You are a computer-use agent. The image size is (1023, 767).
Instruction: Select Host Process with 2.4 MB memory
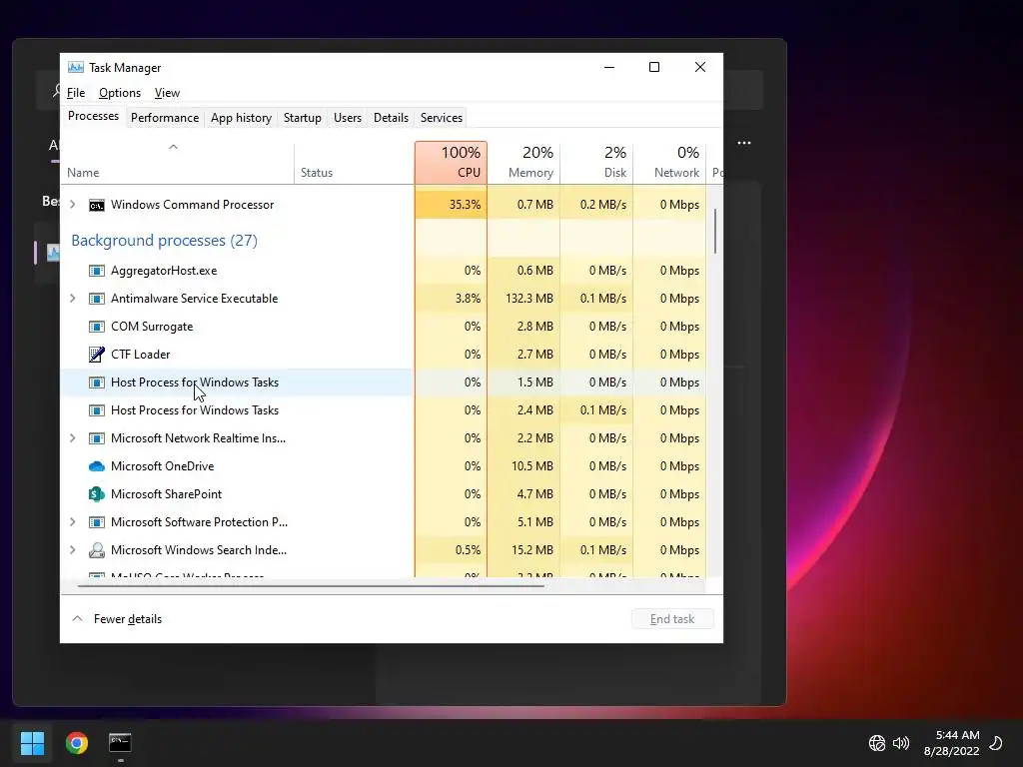pyautogui.click(x=195, y=410)
